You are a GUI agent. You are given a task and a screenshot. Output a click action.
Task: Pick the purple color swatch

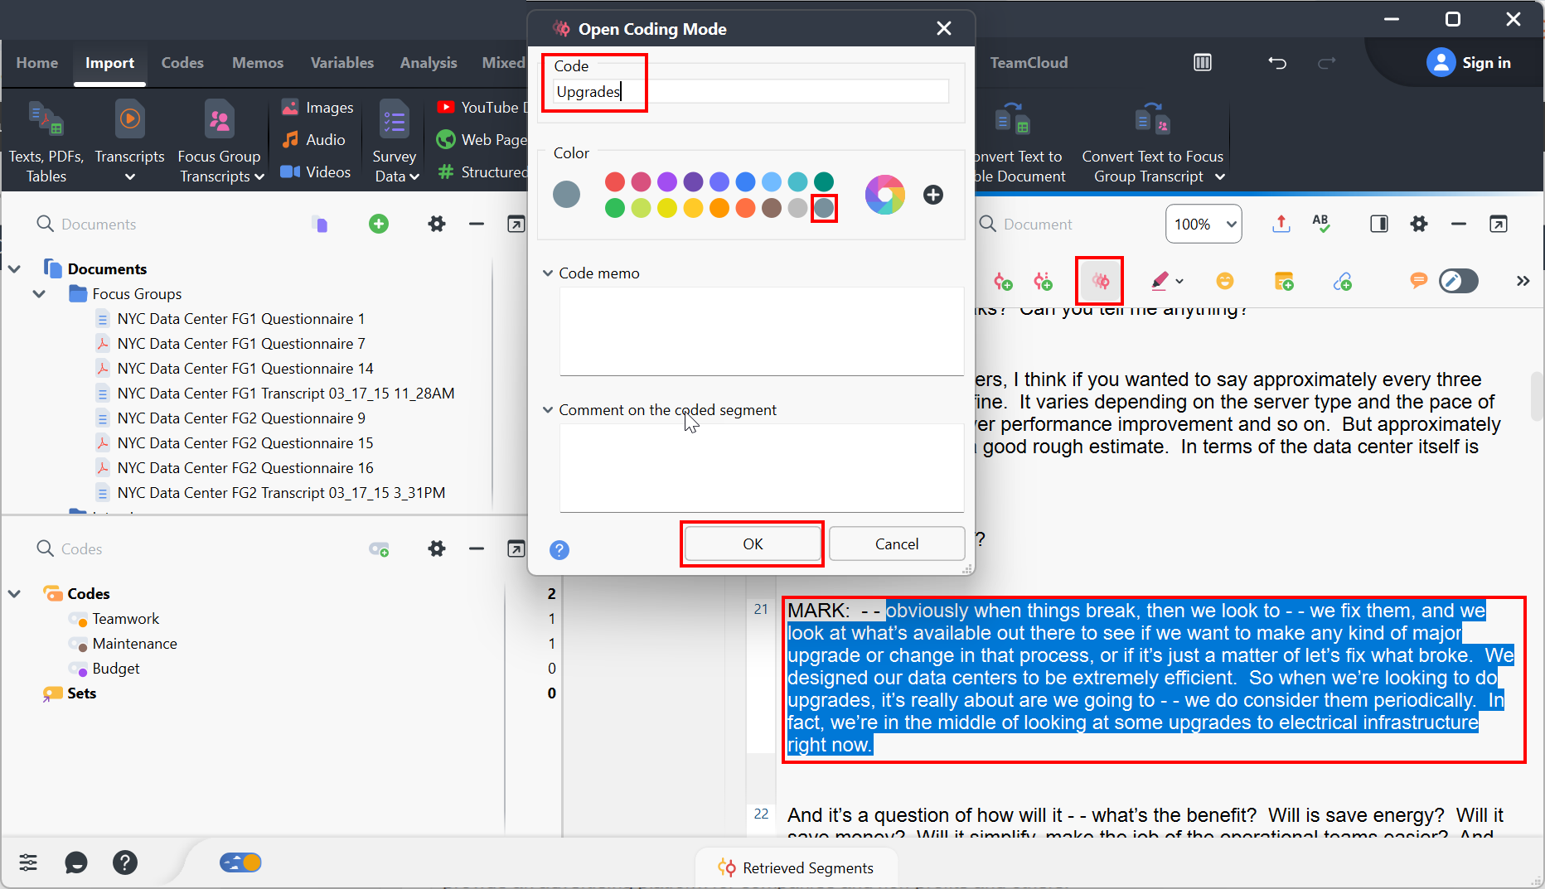pyautogui.click(x=667, y=181)
